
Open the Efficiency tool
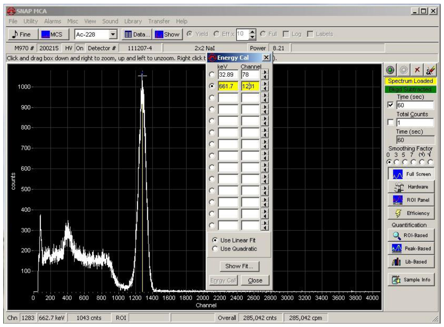[411, 213]
